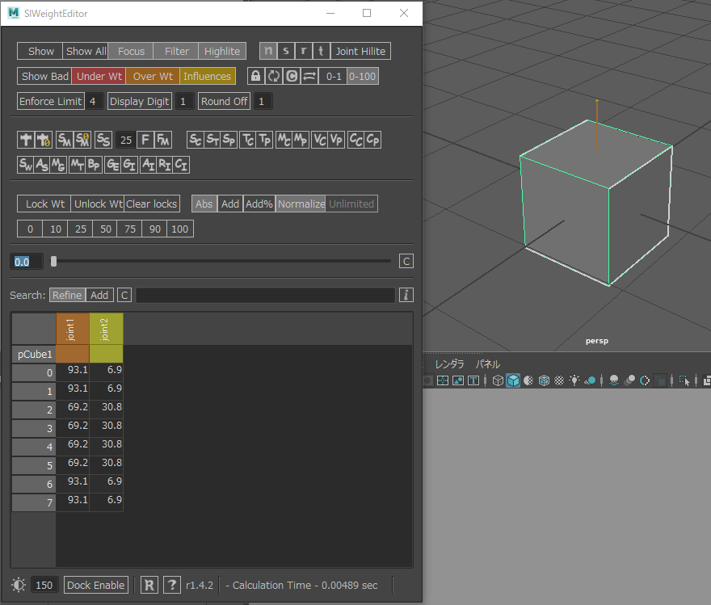Viewport: 711px width, 605px height.
Task: Click the SW icon button
Action: [x=26, y=165]
